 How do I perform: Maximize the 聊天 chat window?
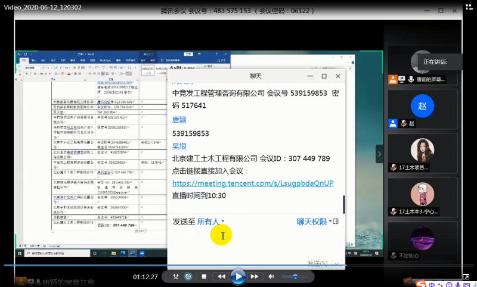pyautogui.click(x=324, y=76)
